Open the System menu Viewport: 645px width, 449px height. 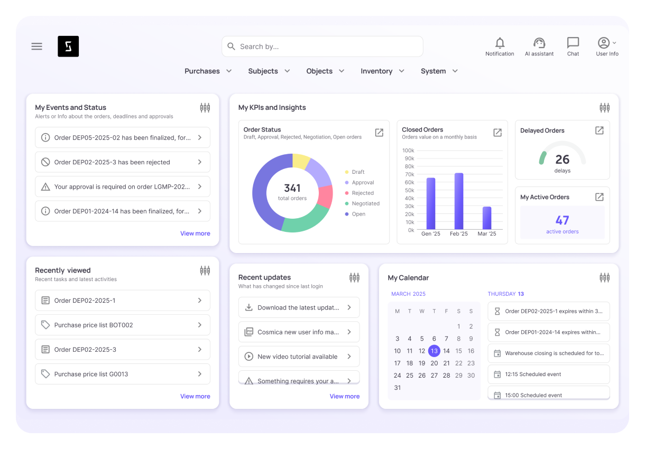[x=439, y=71]
